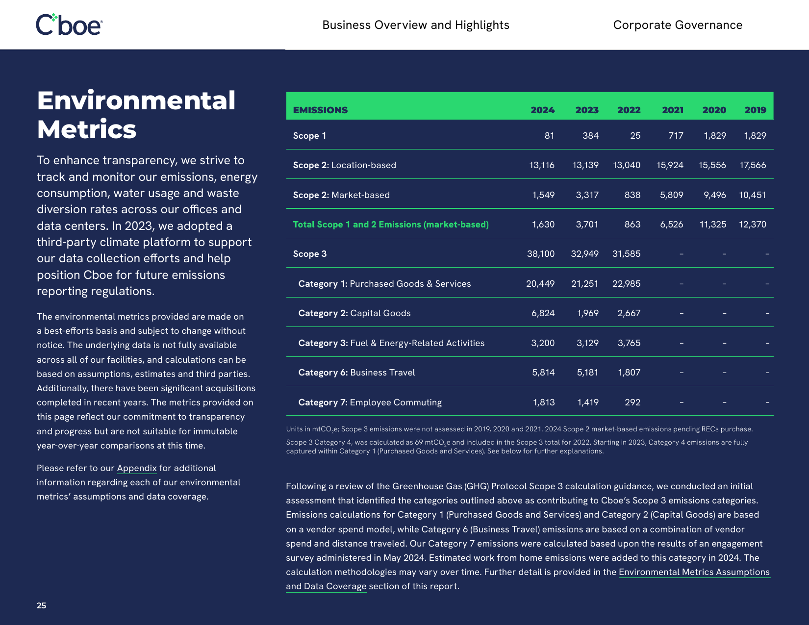809x625 pixels.
Task: Click the Environmental Metrics heading
Action: click(x=136, y=115)
